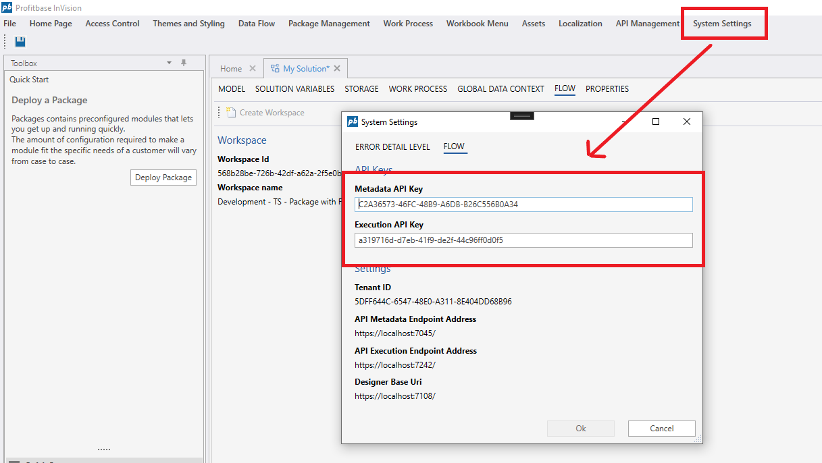Click the Deploy a Package heading
The width and height of the screenshot is (822, 463).
[x=49, y=100]
